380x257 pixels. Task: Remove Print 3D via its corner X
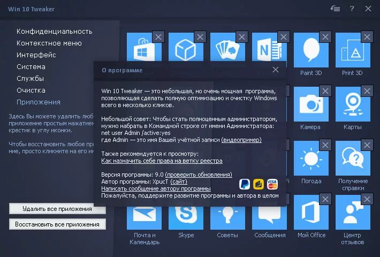click(x=367, y=37)
